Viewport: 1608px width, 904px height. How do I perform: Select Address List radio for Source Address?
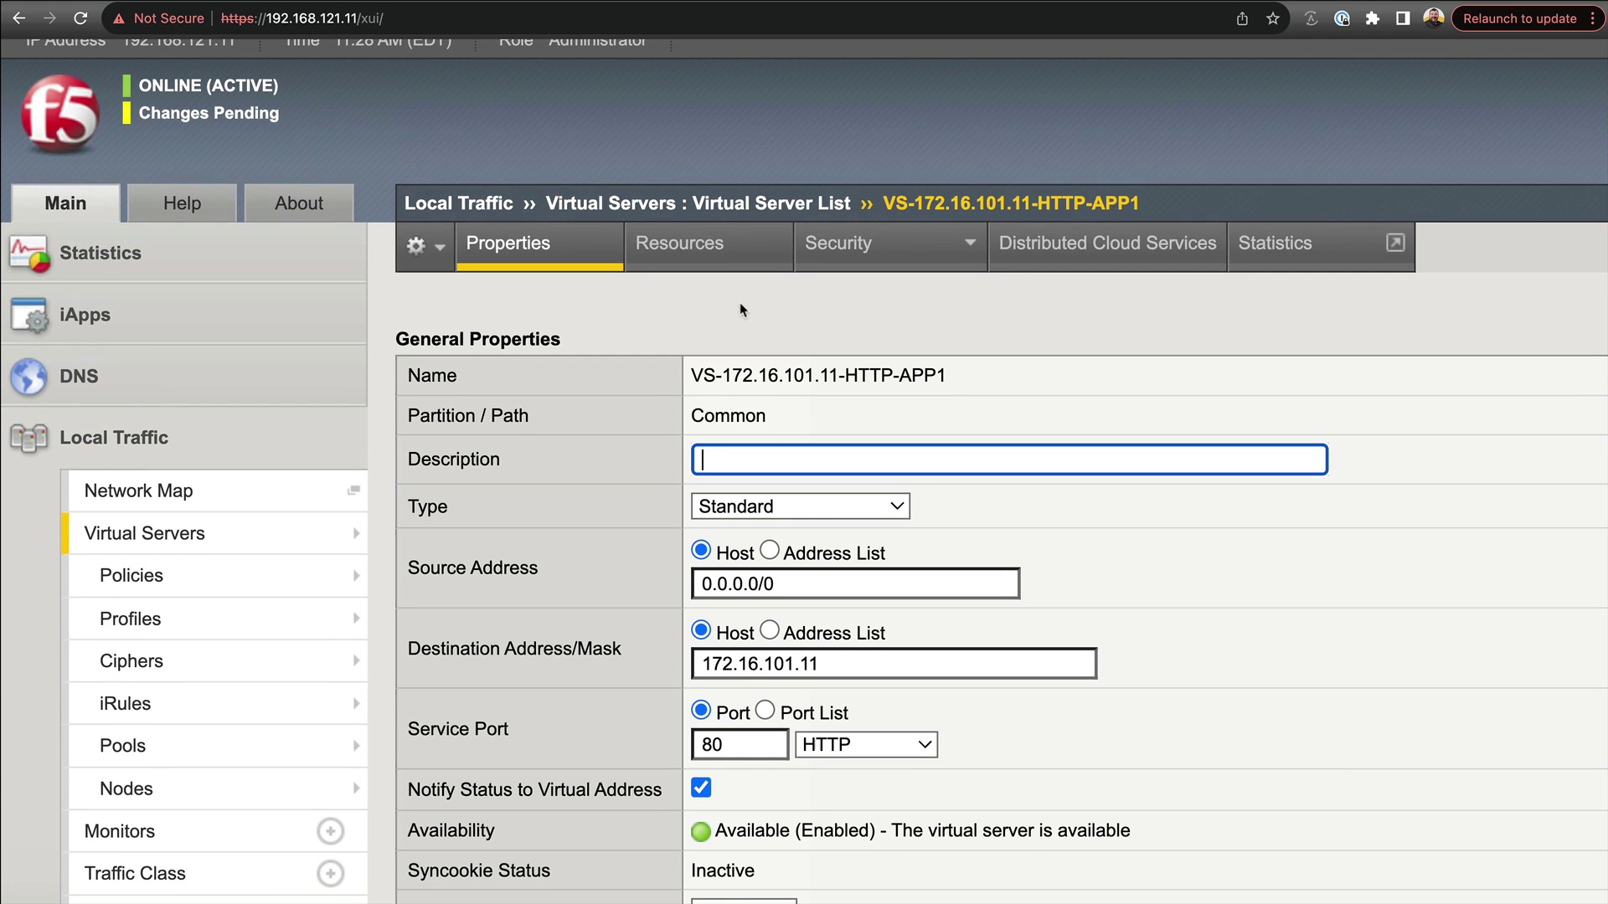click(x=770, y=551)
